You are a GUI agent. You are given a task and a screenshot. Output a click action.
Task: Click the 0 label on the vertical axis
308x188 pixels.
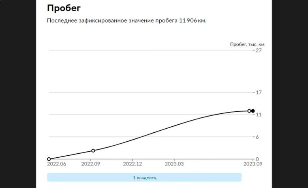[257, 159]
